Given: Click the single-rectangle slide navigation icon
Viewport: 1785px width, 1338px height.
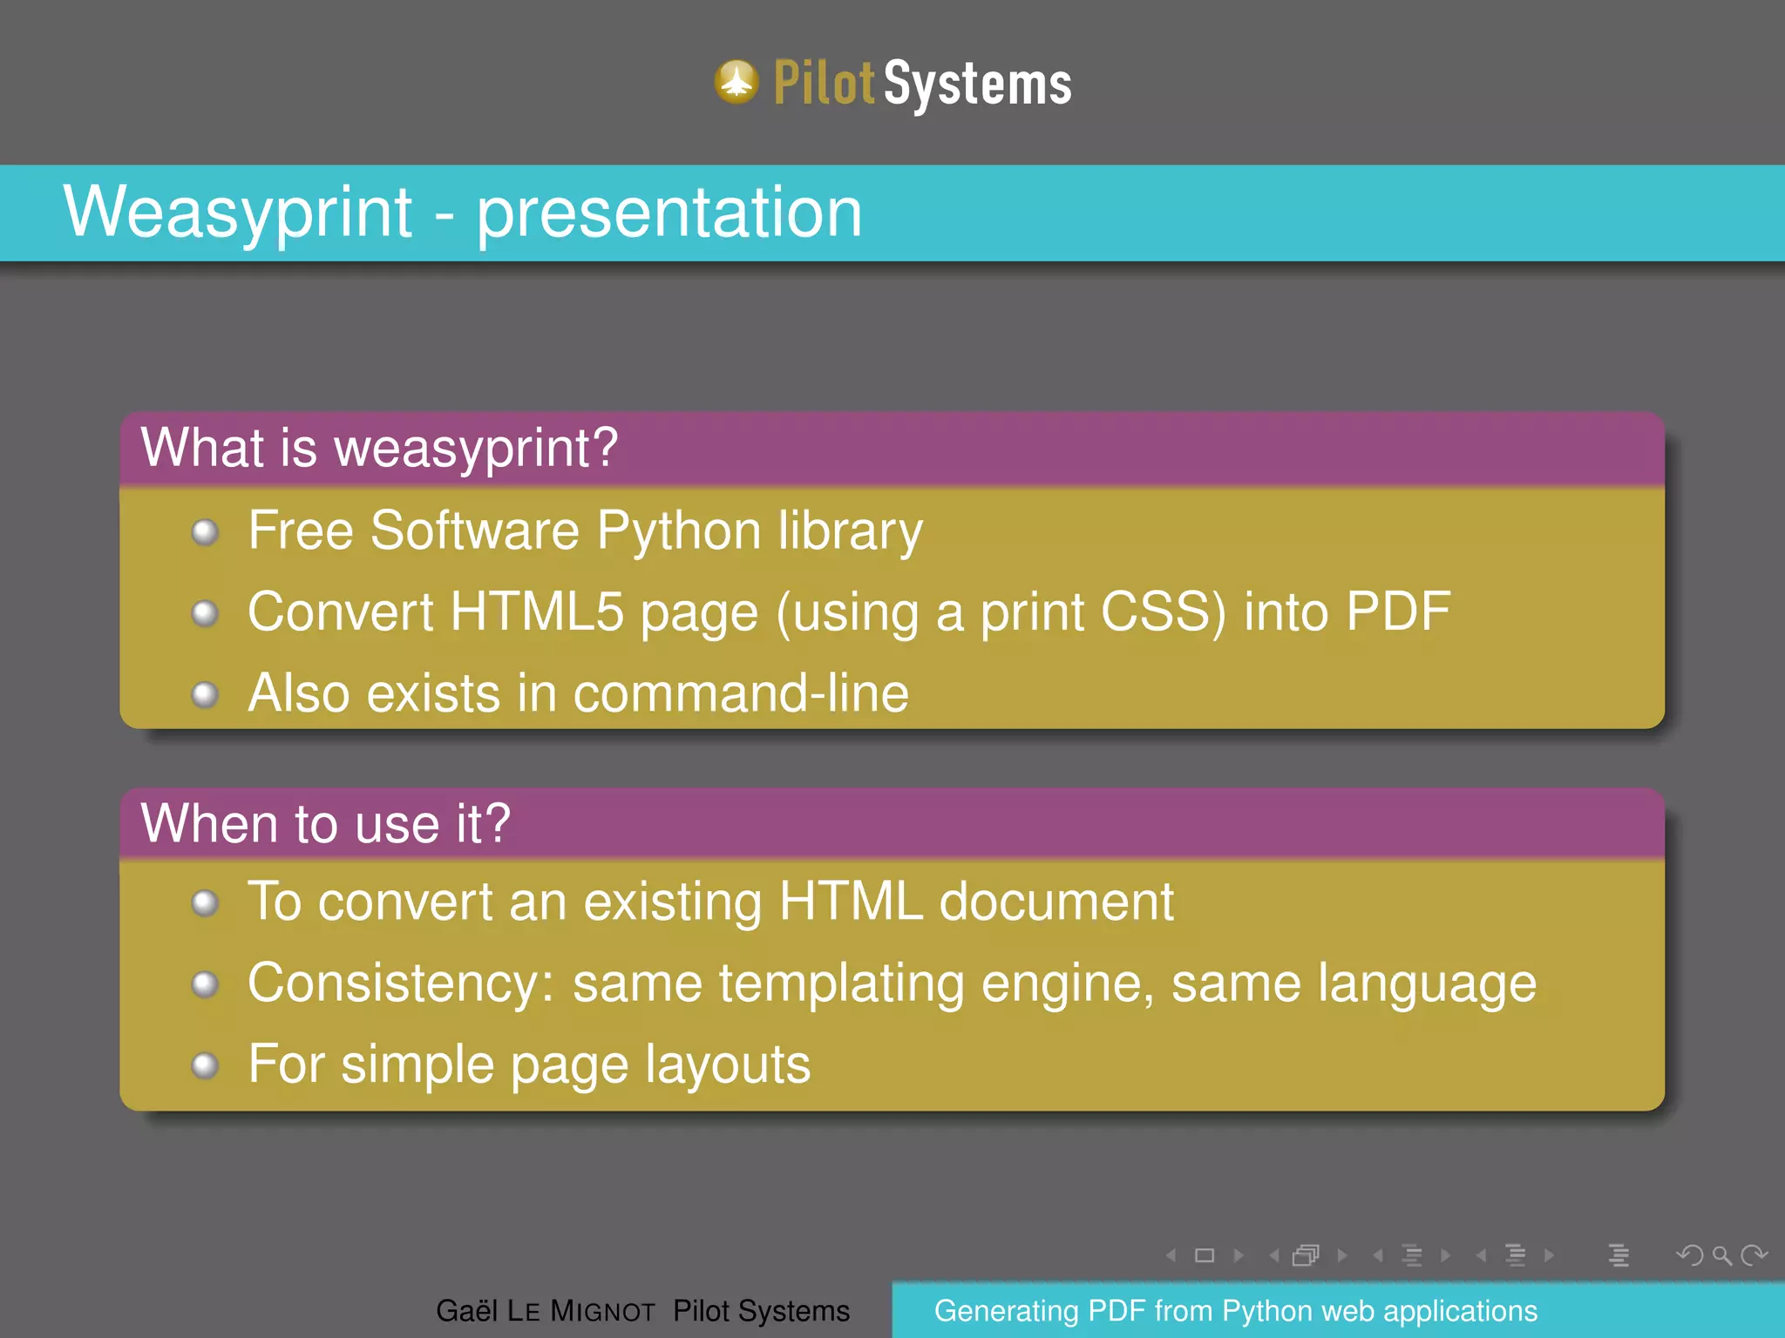Looking at the screenshot, I should coord(1205,1255).
